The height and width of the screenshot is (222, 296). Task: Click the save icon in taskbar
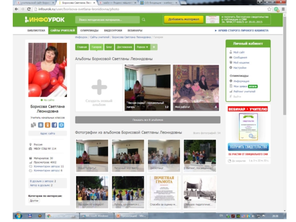(x=30, y=216)
